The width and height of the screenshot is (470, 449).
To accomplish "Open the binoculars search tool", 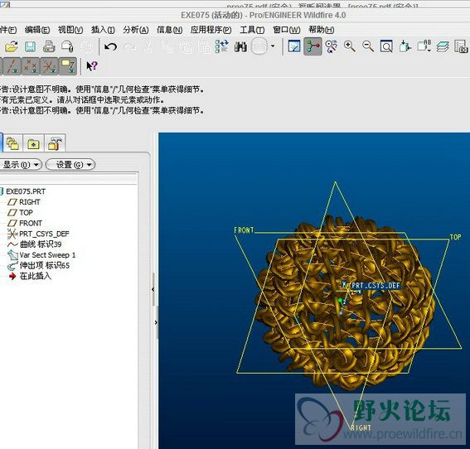I will (x=240, y=46).
